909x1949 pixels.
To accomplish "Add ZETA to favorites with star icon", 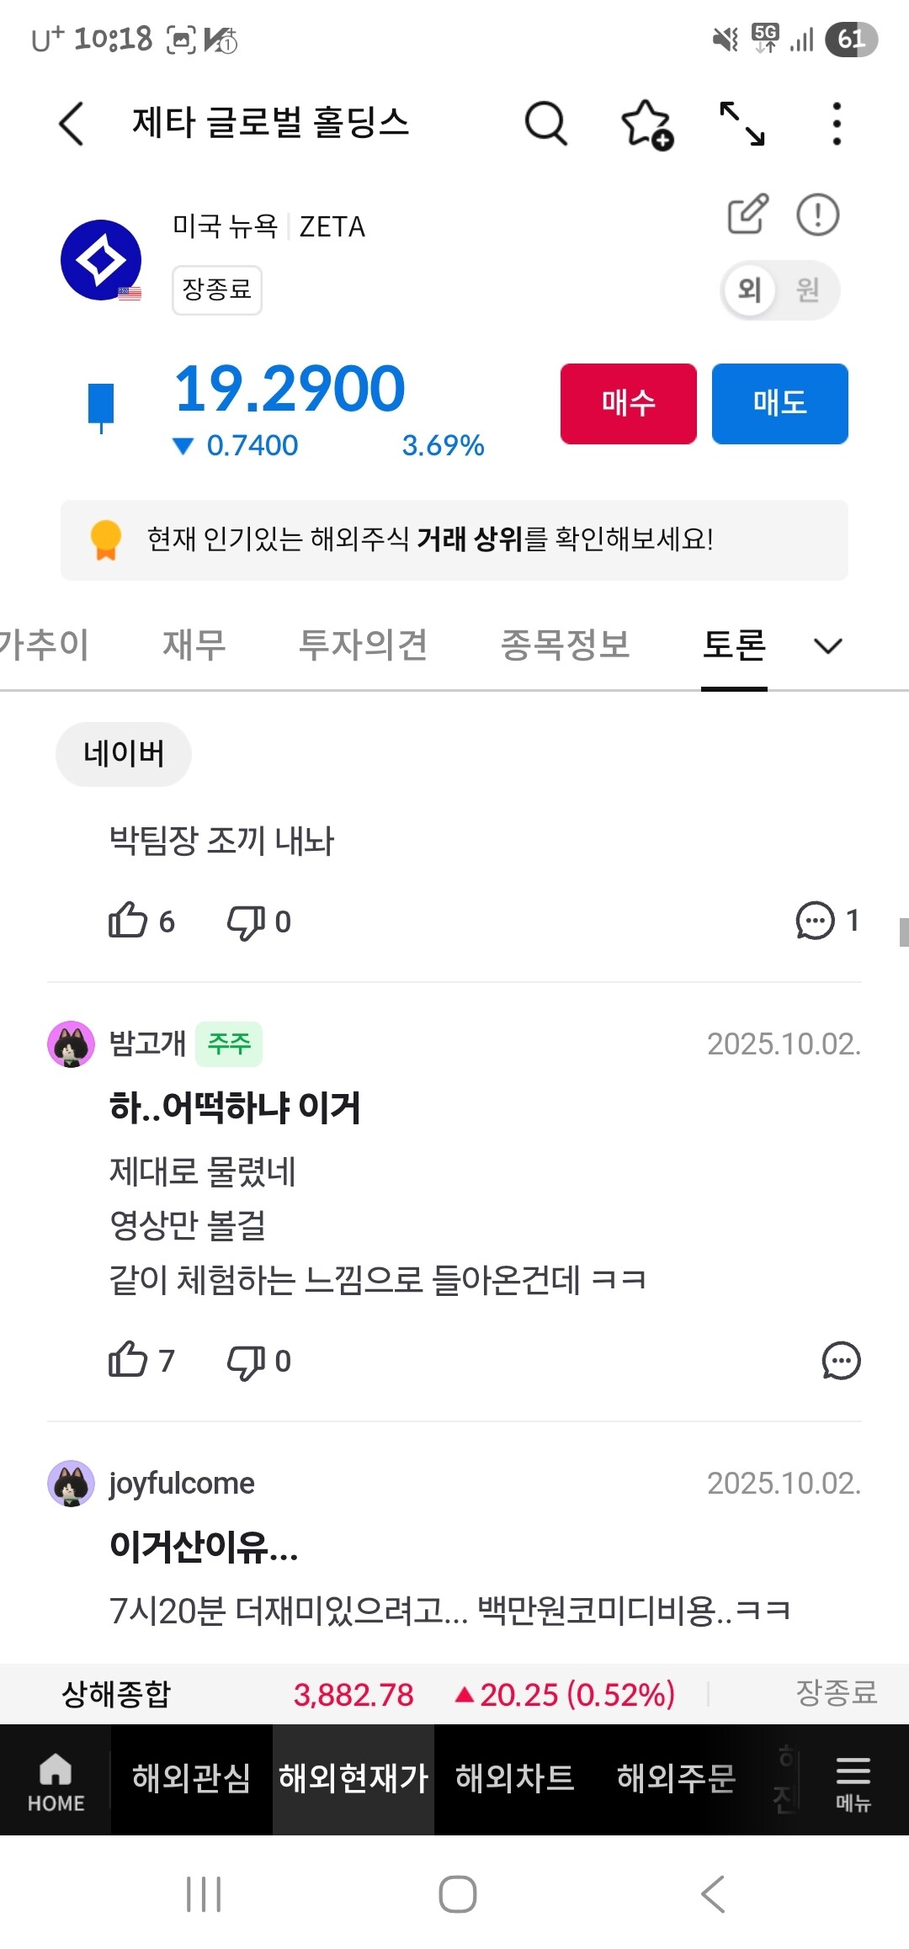I will 646,125.
